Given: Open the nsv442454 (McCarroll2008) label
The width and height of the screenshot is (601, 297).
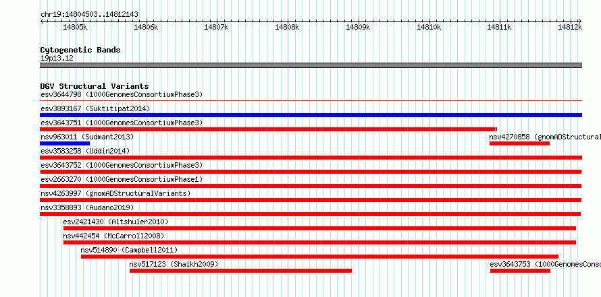Looking at the screenshot, I should click(113, 236).
